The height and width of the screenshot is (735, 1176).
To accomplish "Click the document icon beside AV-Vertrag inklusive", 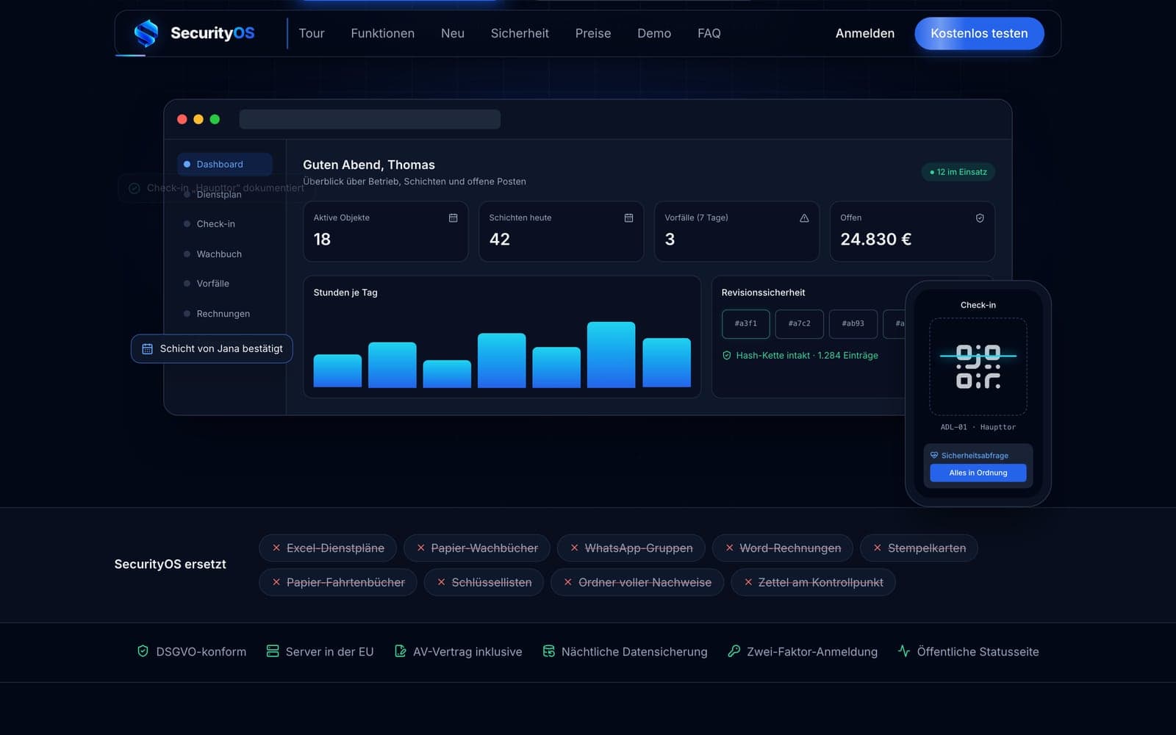I will pos(400,651).
